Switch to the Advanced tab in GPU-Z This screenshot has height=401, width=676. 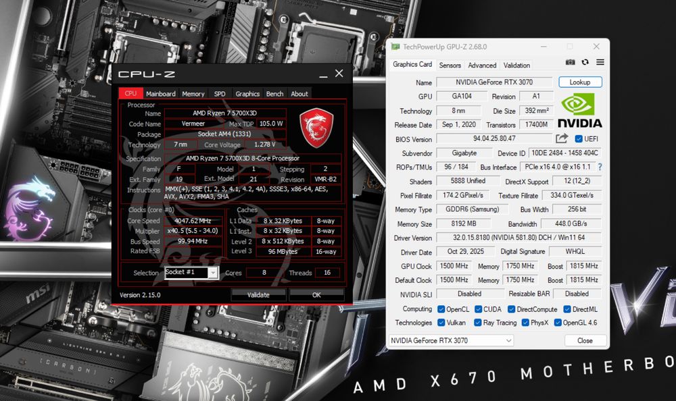[x=482, y=65]
